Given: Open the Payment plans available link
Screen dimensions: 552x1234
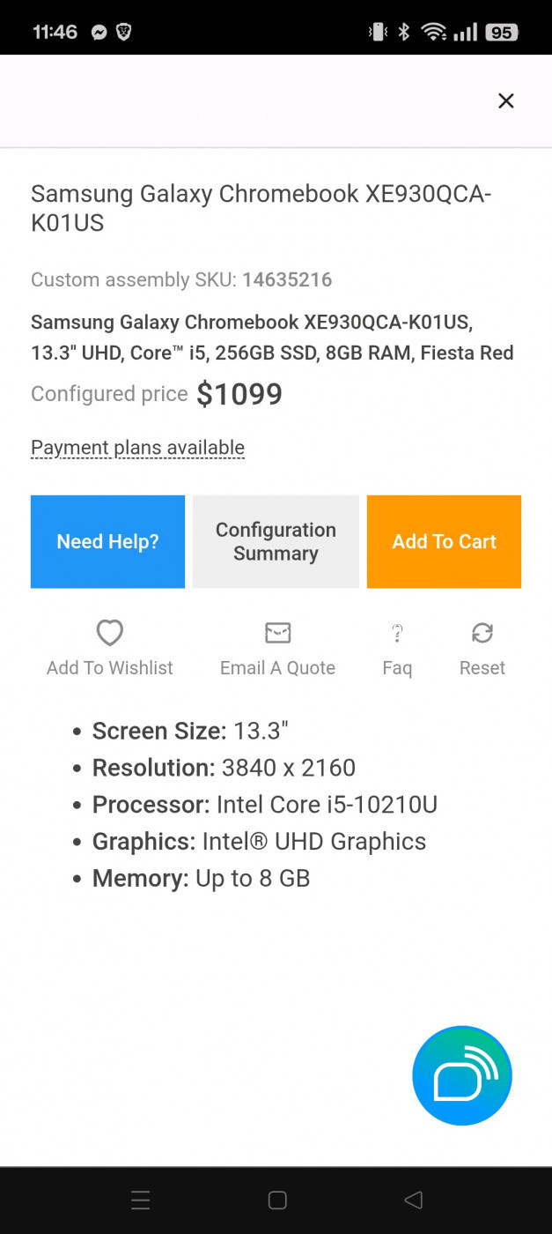Looking at the screenshot, I should [x=137, y=448].
